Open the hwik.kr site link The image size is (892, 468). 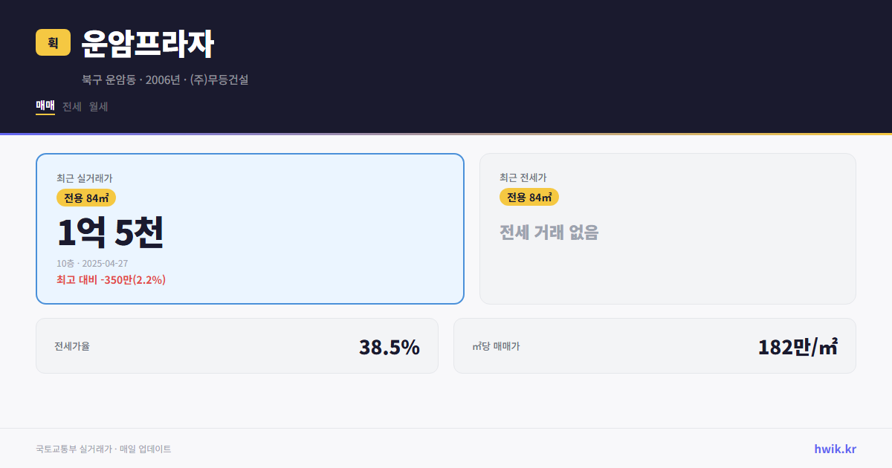tap(833, 448)
